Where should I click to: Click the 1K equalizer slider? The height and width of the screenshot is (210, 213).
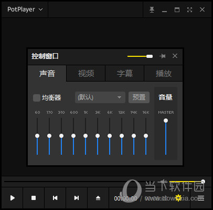(86, 136)
